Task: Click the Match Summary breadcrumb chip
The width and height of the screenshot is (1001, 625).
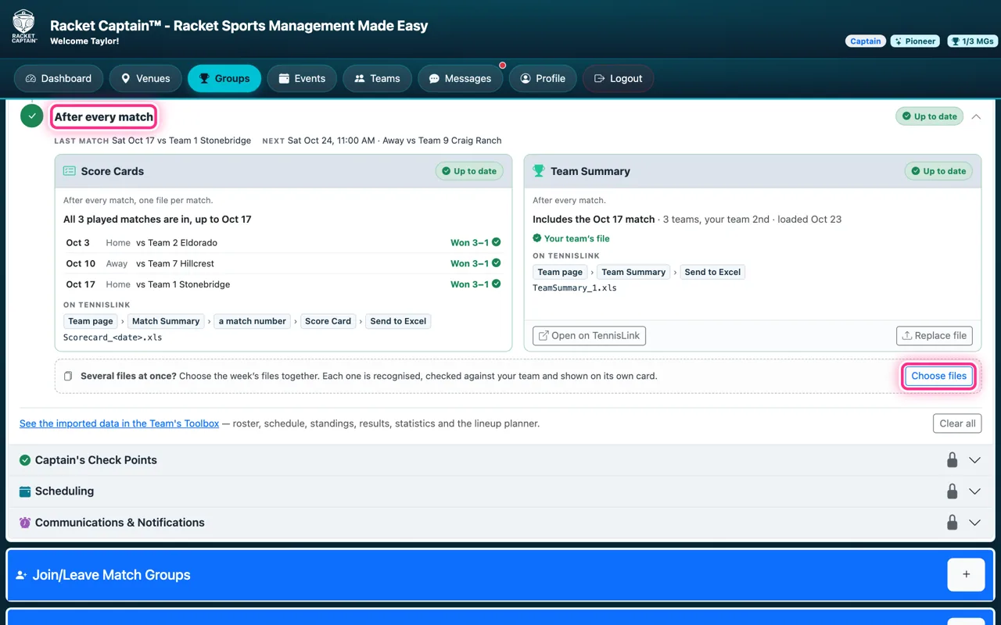Action: point(166,321)
